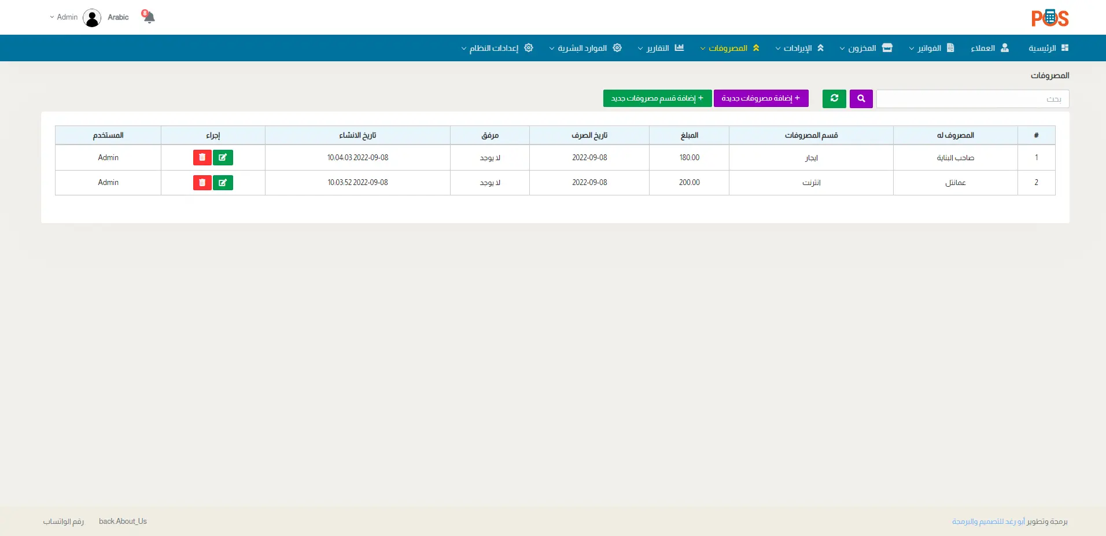Click the purple search magnifier button
The image size is (1106, 536).
[x=861, y=99]
